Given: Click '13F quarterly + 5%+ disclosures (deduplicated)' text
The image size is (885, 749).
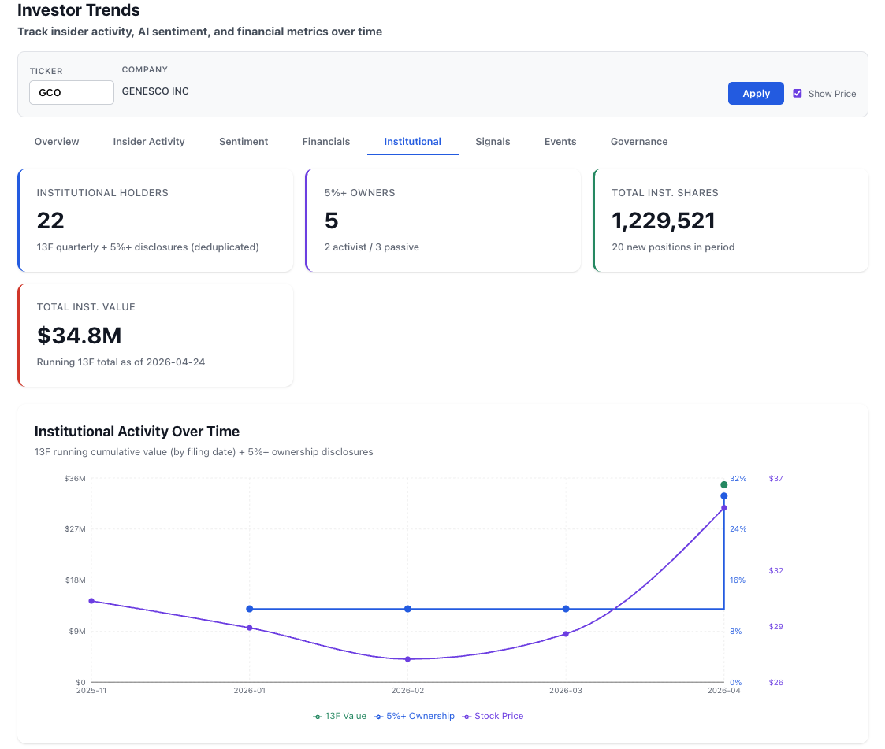Looking at the screenshot, I should click(x=148, y=247).
